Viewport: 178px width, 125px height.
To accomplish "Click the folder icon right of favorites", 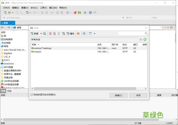I will click(x=171, y=27).
